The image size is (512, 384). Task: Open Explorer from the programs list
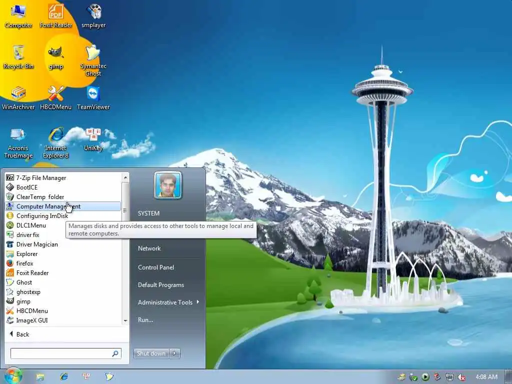62,253
